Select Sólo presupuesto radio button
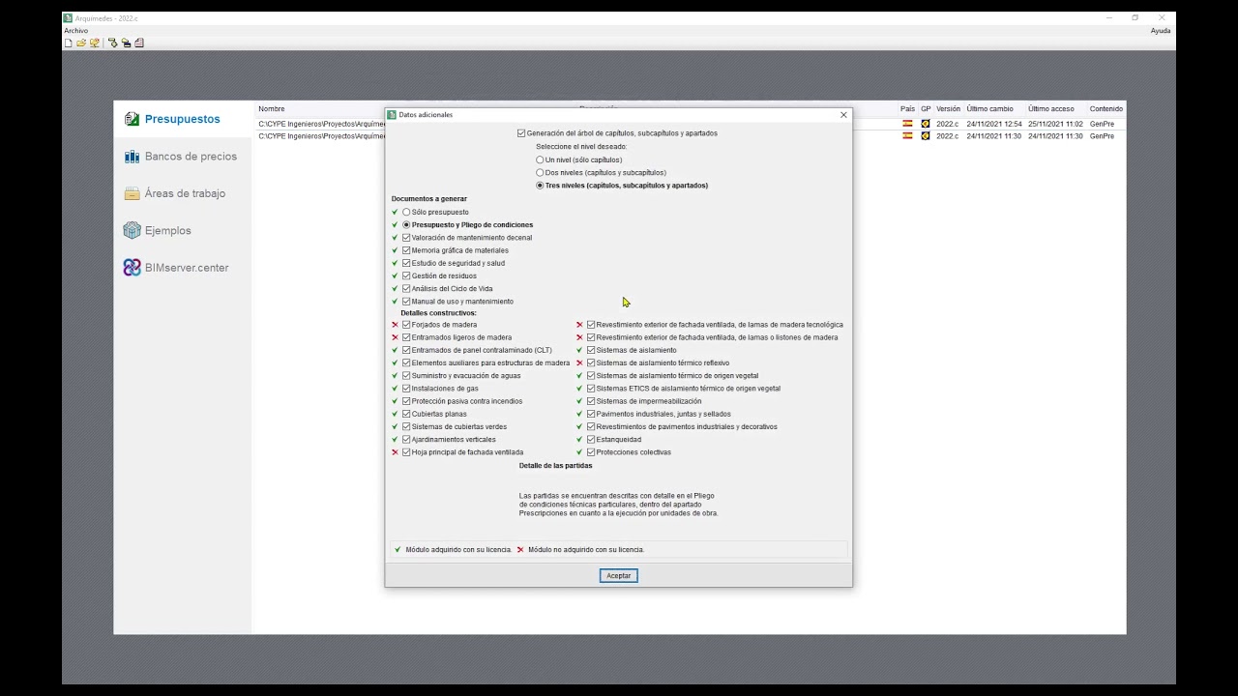This screenshot has height=696, width=1238. pyautogui.click(x=406, y=212)
